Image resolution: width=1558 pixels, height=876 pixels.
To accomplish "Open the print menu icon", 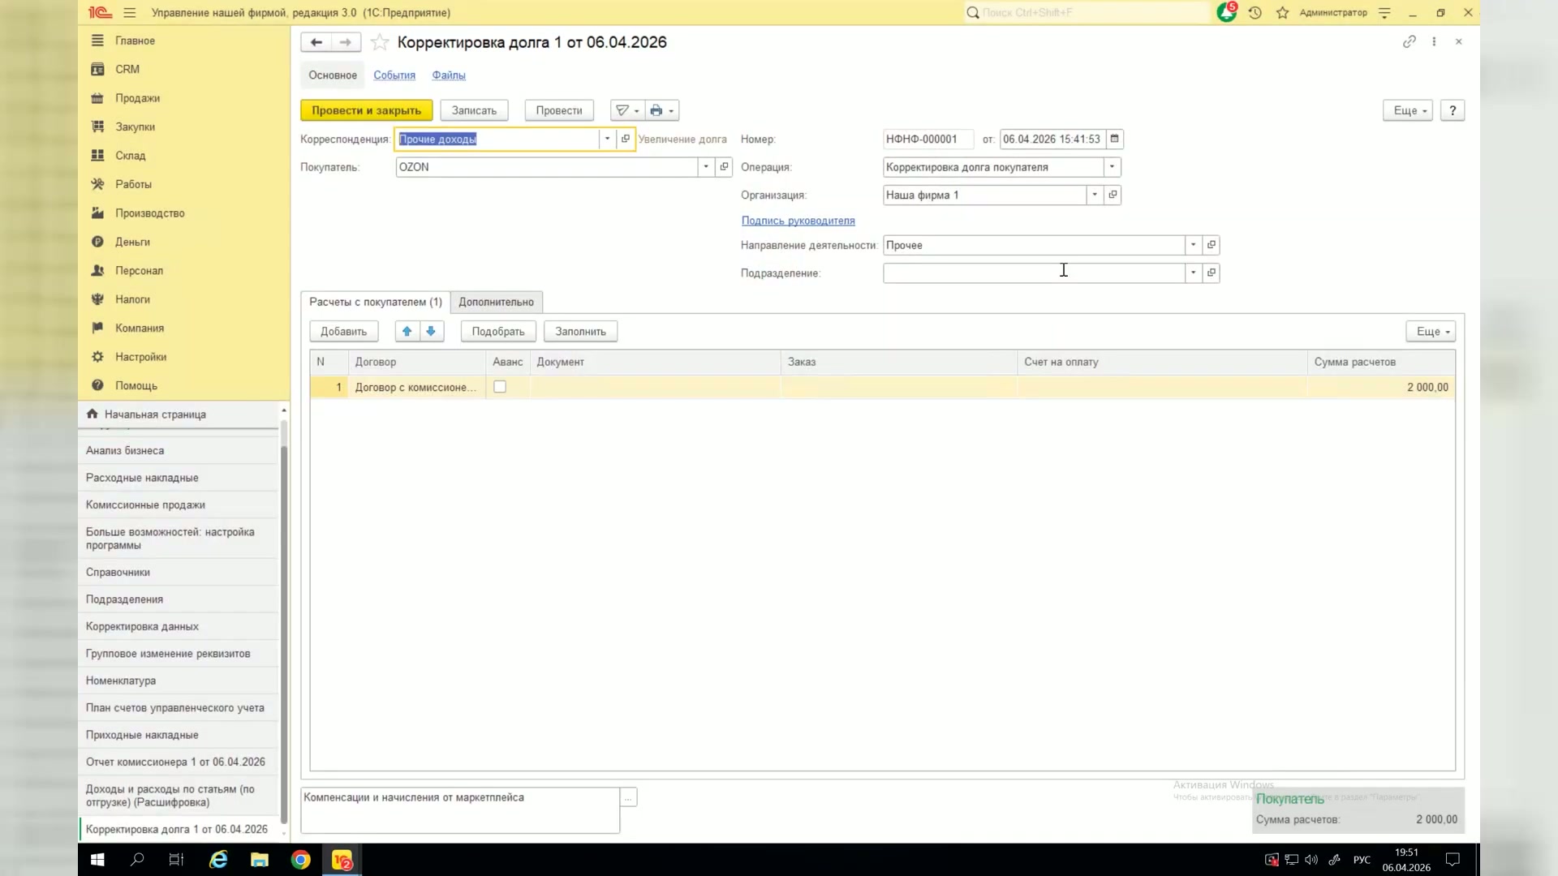I will click(662, 110).
